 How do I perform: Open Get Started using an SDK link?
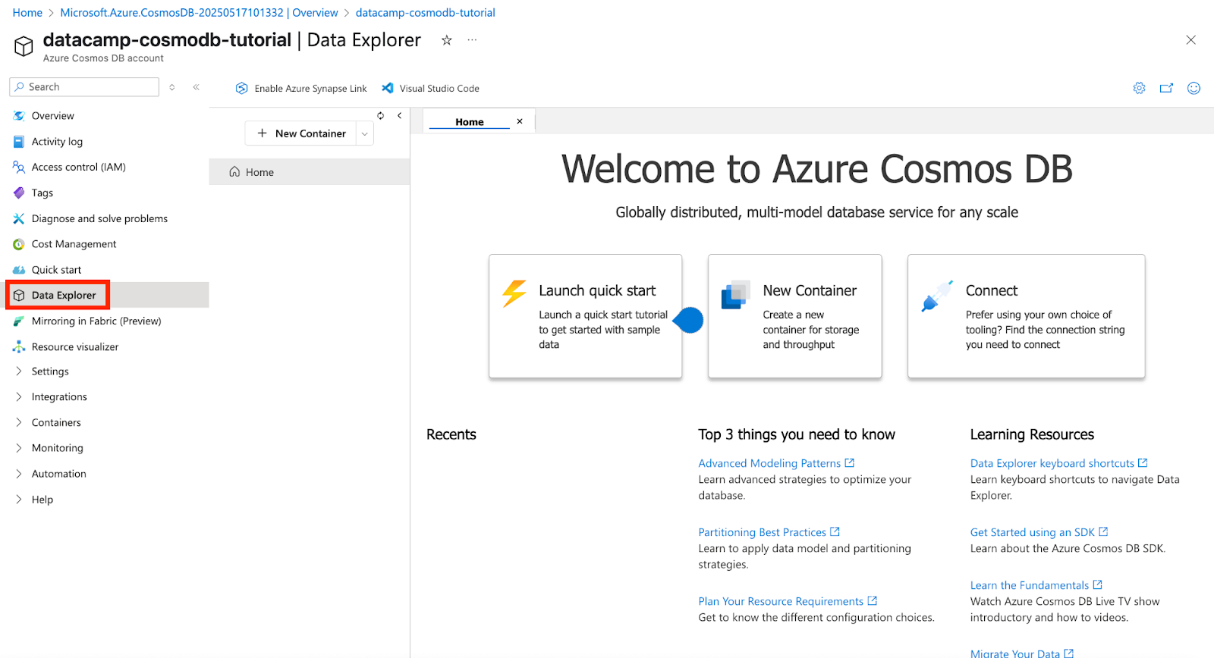click(x=1039, y=532)
